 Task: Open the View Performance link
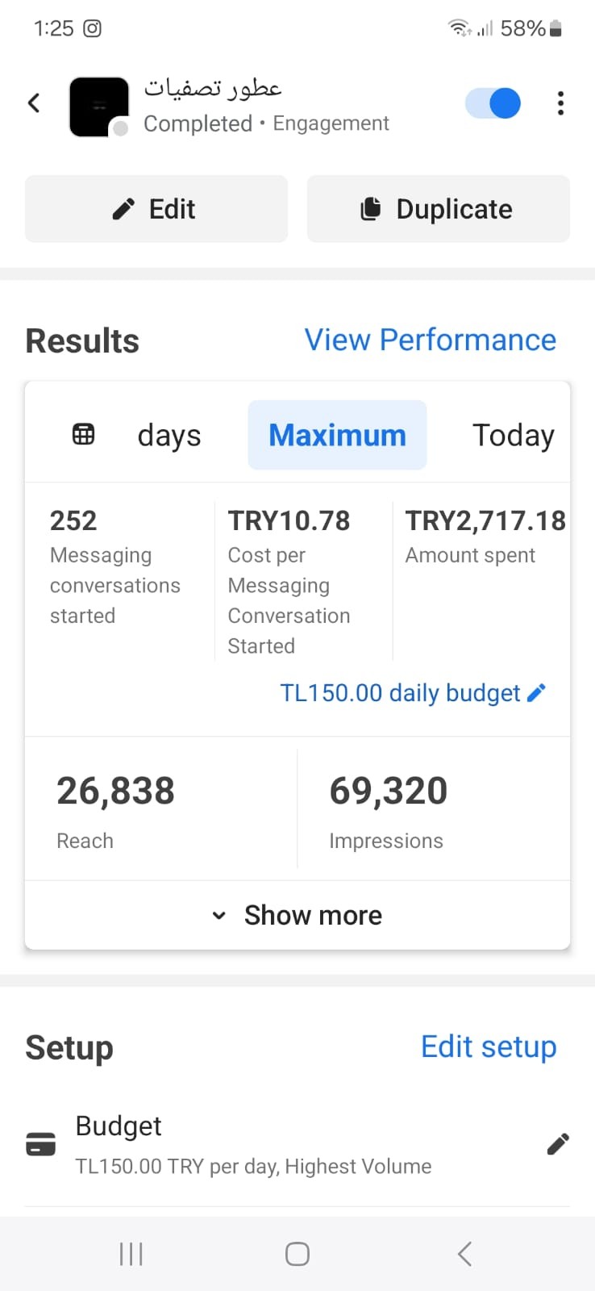[431, 340]
